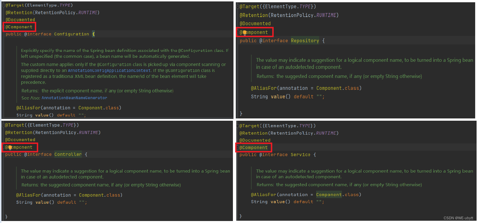Screen dimensions: 478x223
Task: Click the Controller interface name
Action: (x=68, y=154)
